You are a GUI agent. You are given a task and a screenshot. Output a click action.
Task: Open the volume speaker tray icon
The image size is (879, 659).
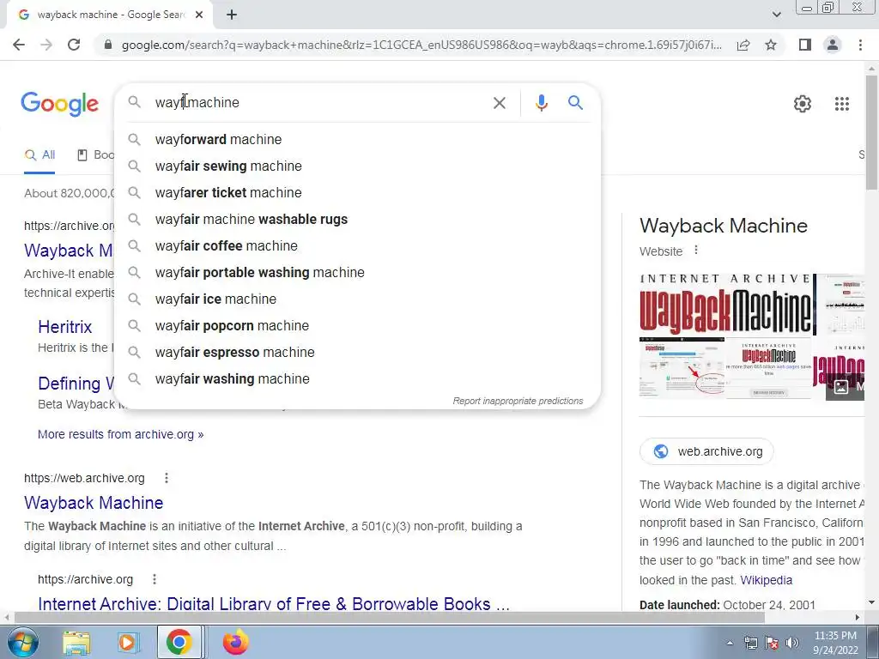(x=792, y=643)
